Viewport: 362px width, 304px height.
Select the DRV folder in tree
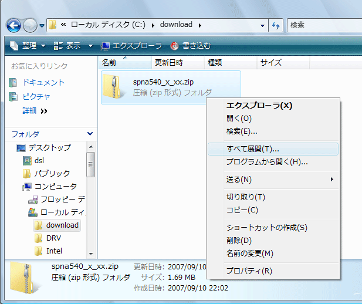(53, 238)
